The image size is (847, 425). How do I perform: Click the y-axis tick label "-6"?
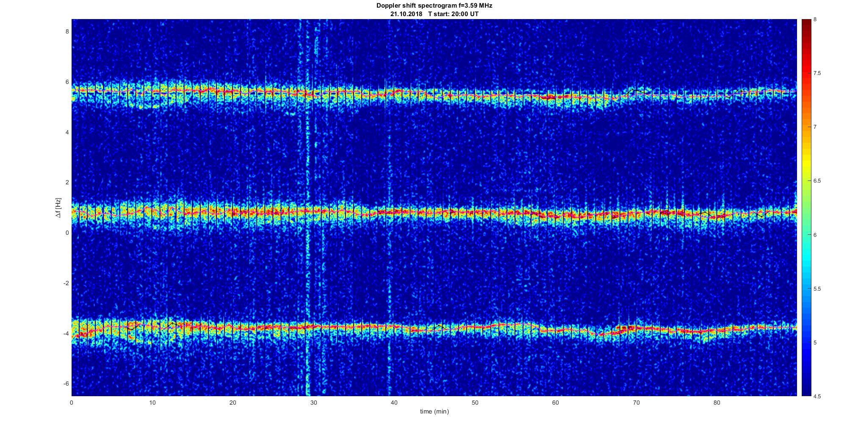66,383
